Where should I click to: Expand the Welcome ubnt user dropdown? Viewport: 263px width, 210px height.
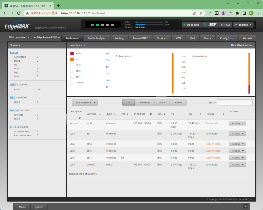point(19,37)
